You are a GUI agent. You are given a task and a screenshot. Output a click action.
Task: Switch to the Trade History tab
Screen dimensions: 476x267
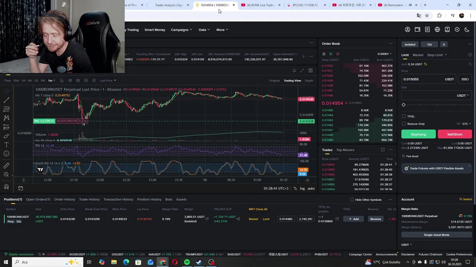(89, 200)
